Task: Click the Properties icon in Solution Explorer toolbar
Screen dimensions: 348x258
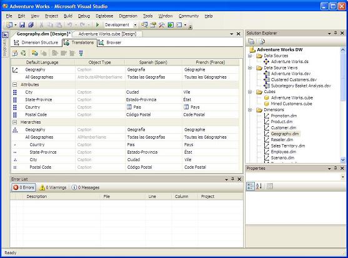Action: click(x=251, y=41)
